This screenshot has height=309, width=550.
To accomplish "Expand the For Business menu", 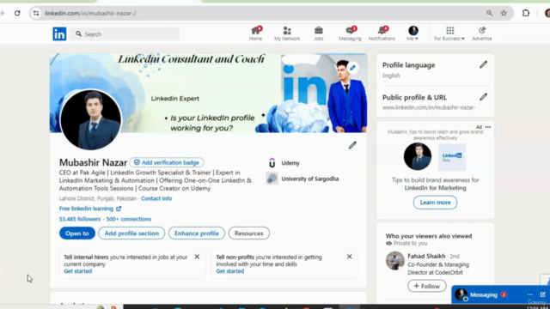I will (449, 33).
